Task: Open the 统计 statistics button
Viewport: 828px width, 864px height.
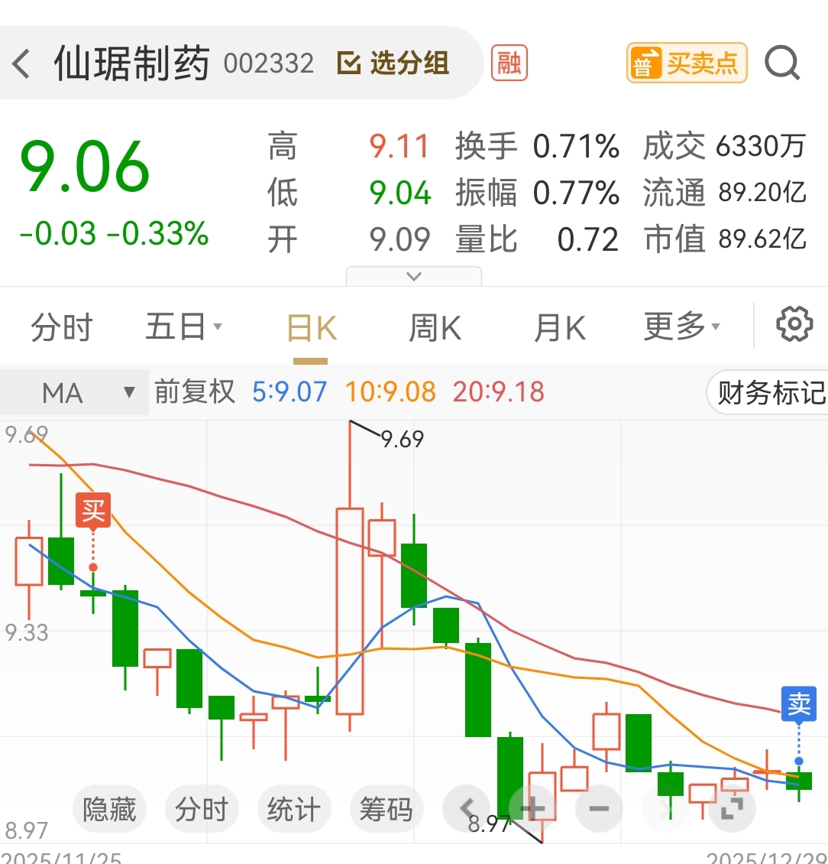Action: [294, 810]
